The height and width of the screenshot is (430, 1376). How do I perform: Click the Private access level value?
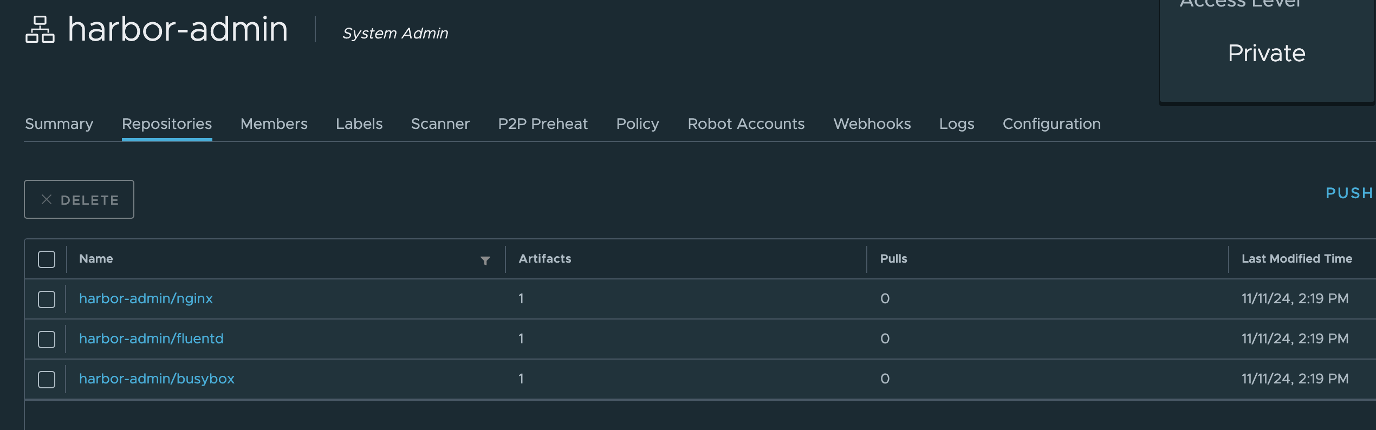[x=1267, y=53]
